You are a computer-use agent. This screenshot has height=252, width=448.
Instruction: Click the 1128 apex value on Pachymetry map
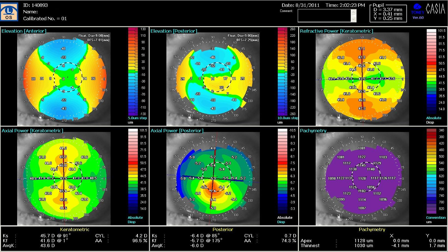[x=362, y=179]
